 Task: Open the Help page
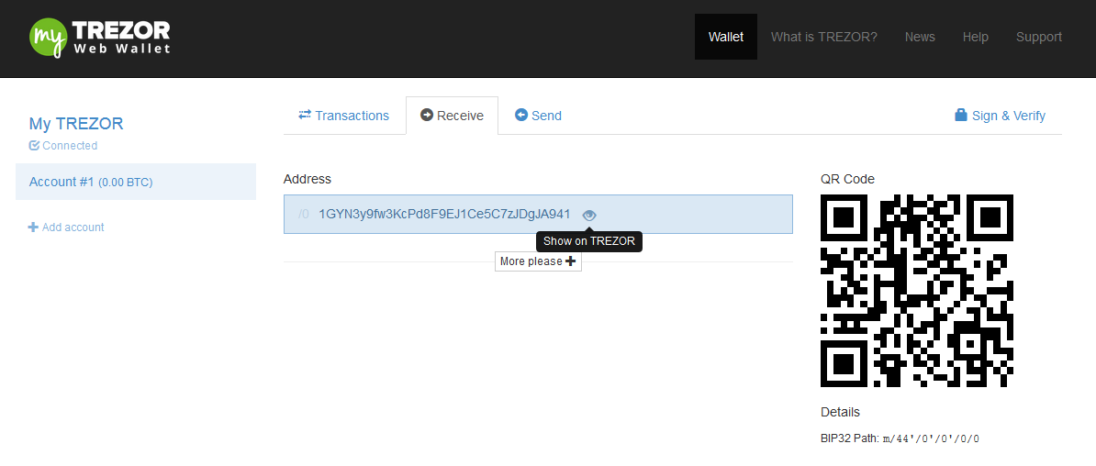coord(975,37)
